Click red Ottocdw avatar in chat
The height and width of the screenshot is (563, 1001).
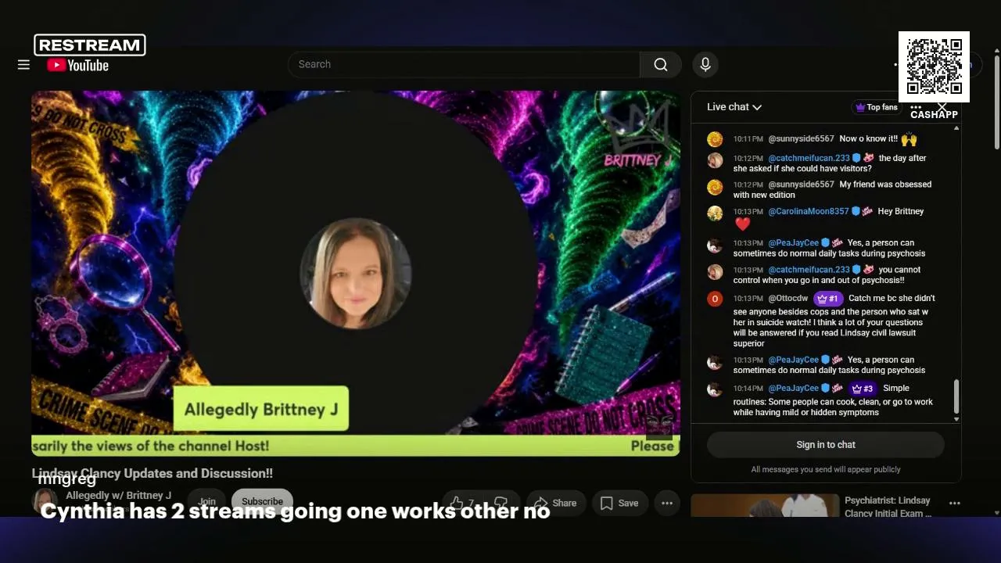(715, 299)
